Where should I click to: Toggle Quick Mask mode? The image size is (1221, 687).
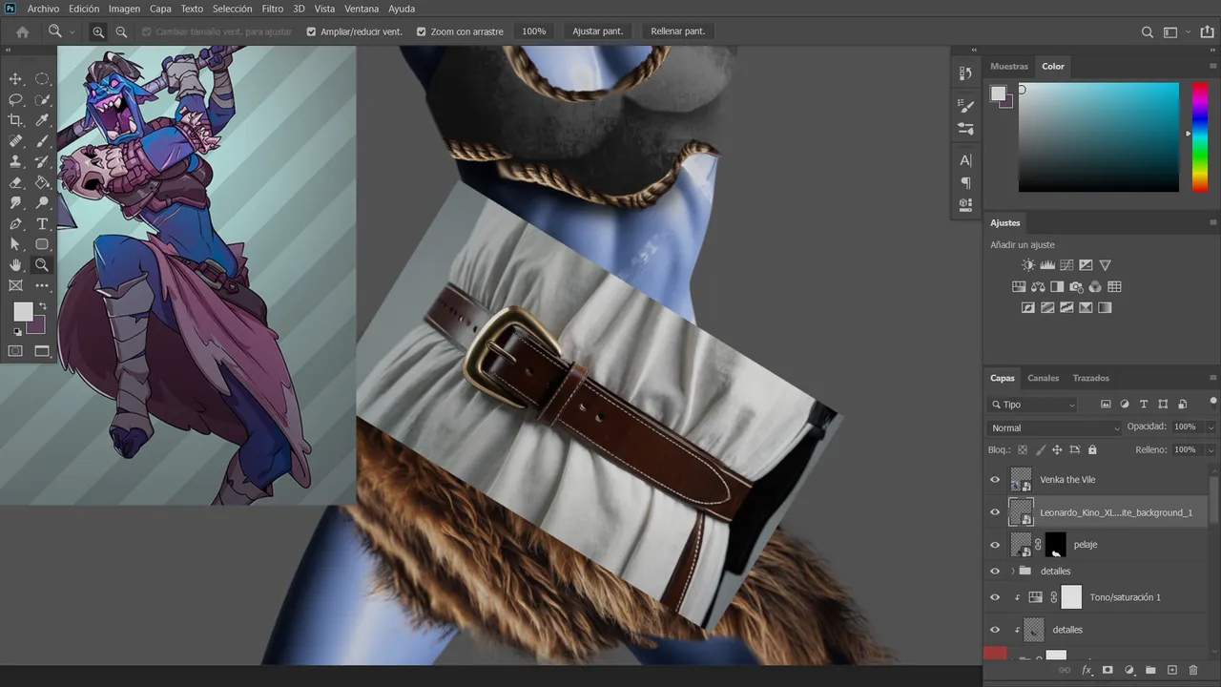click(x=15, y=351)
